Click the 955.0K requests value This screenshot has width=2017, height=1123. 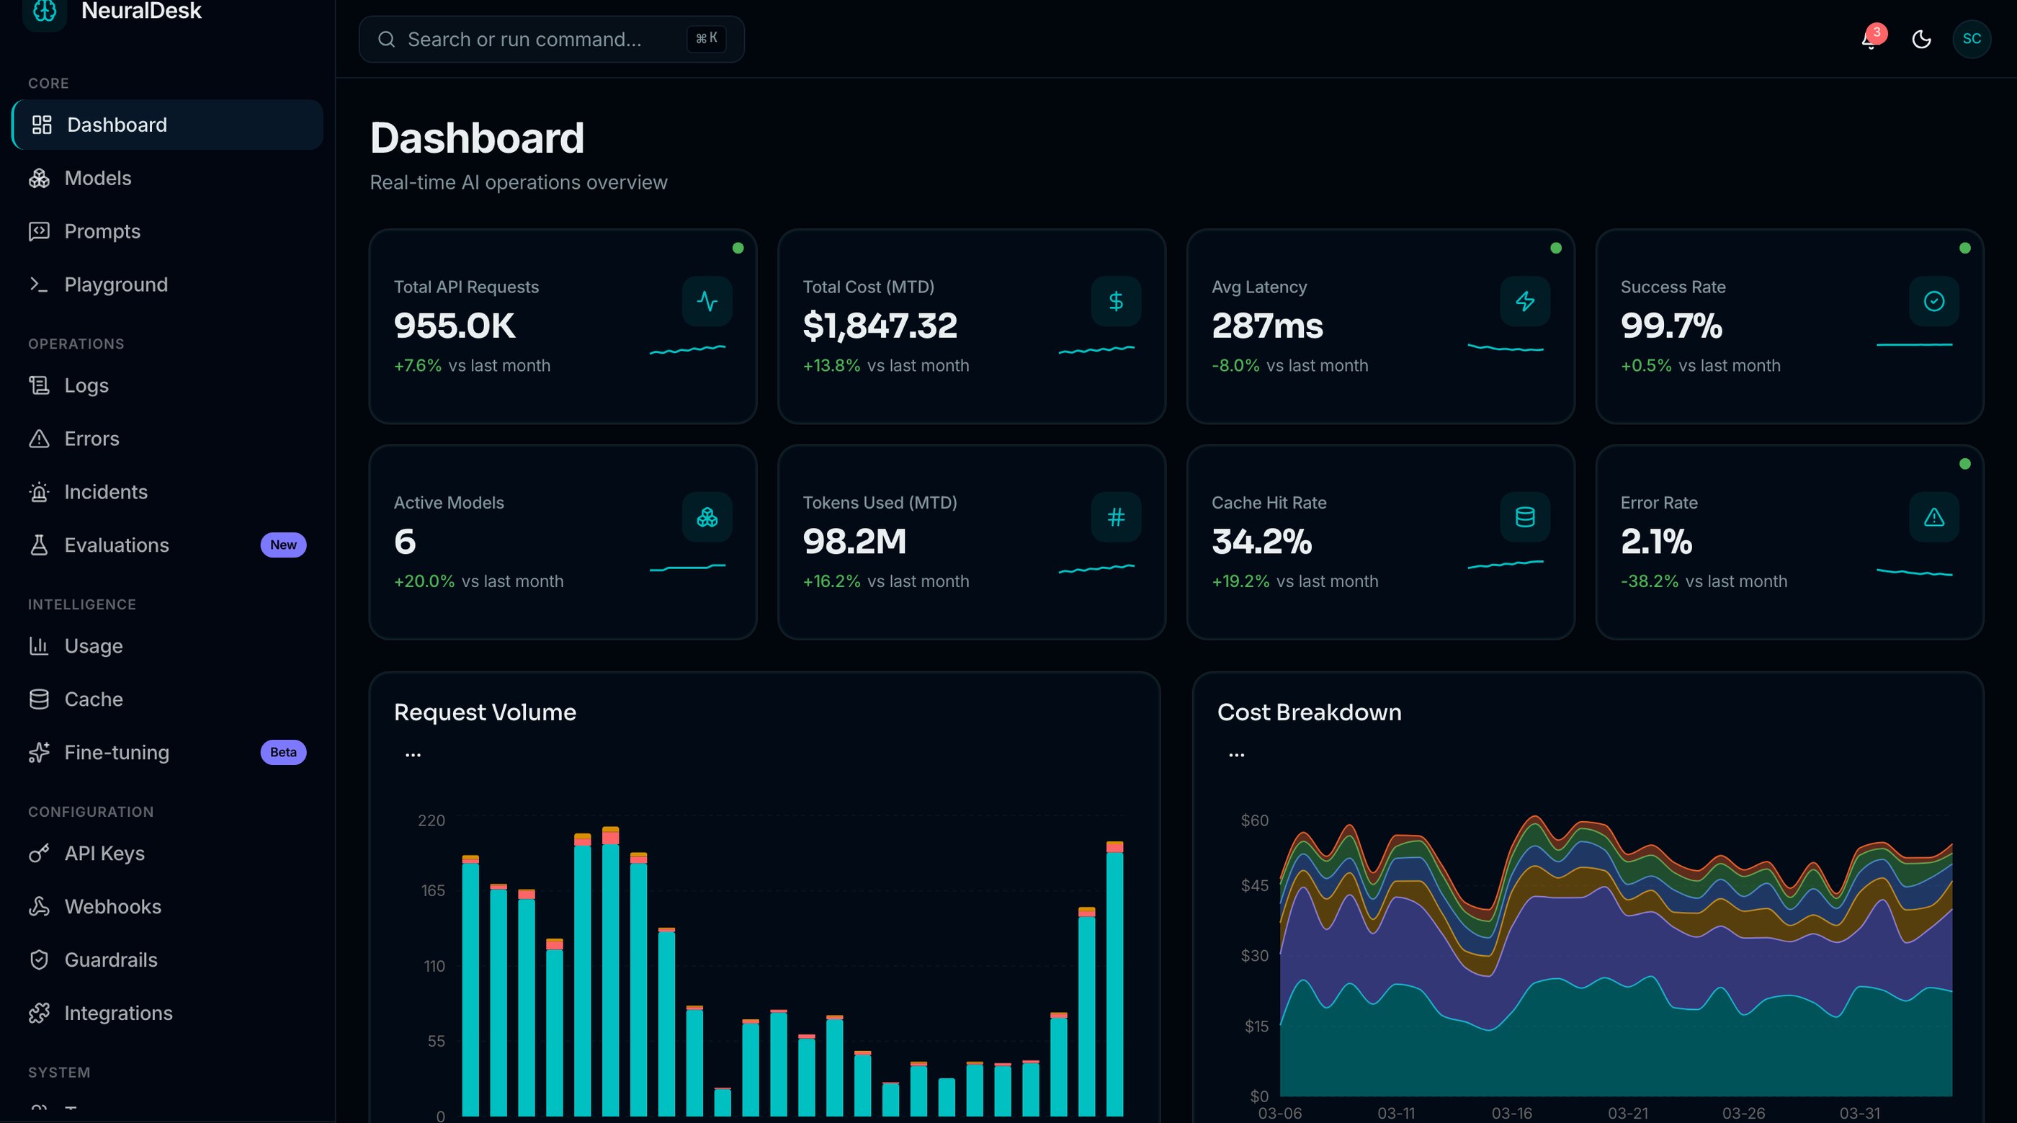click(x=455, y=326)
